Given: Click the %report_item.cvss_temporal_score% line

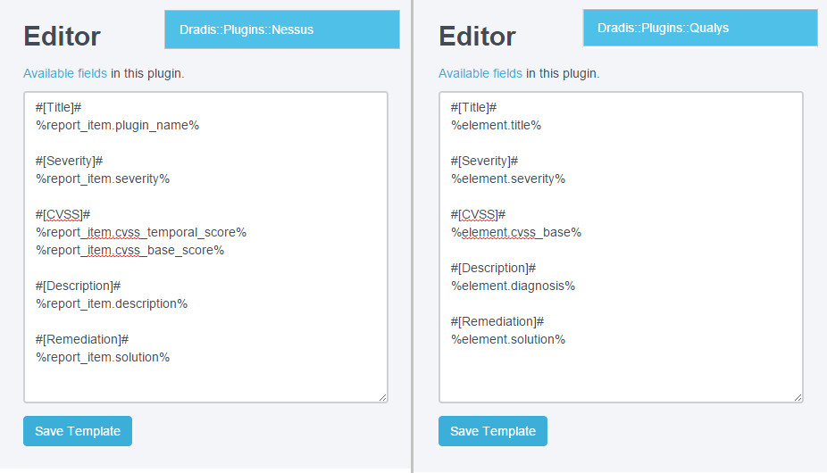Looking at the screenshot, I should [141, 232].
